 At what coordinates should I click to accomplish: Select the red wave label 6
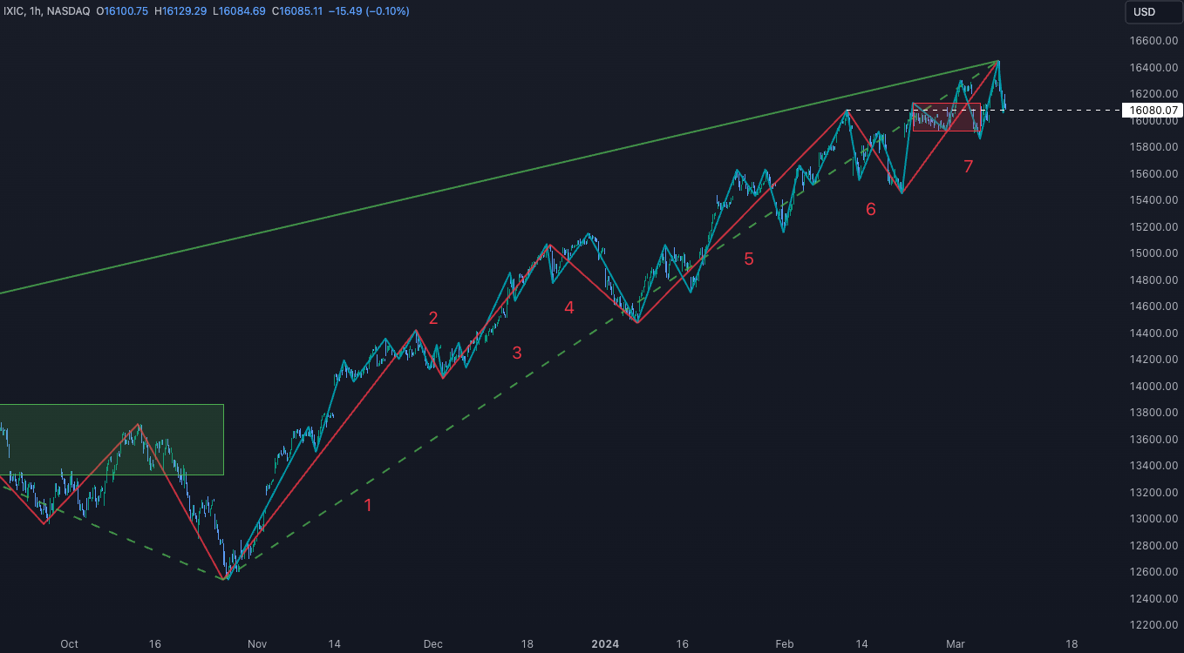click(x=870, y=209)
